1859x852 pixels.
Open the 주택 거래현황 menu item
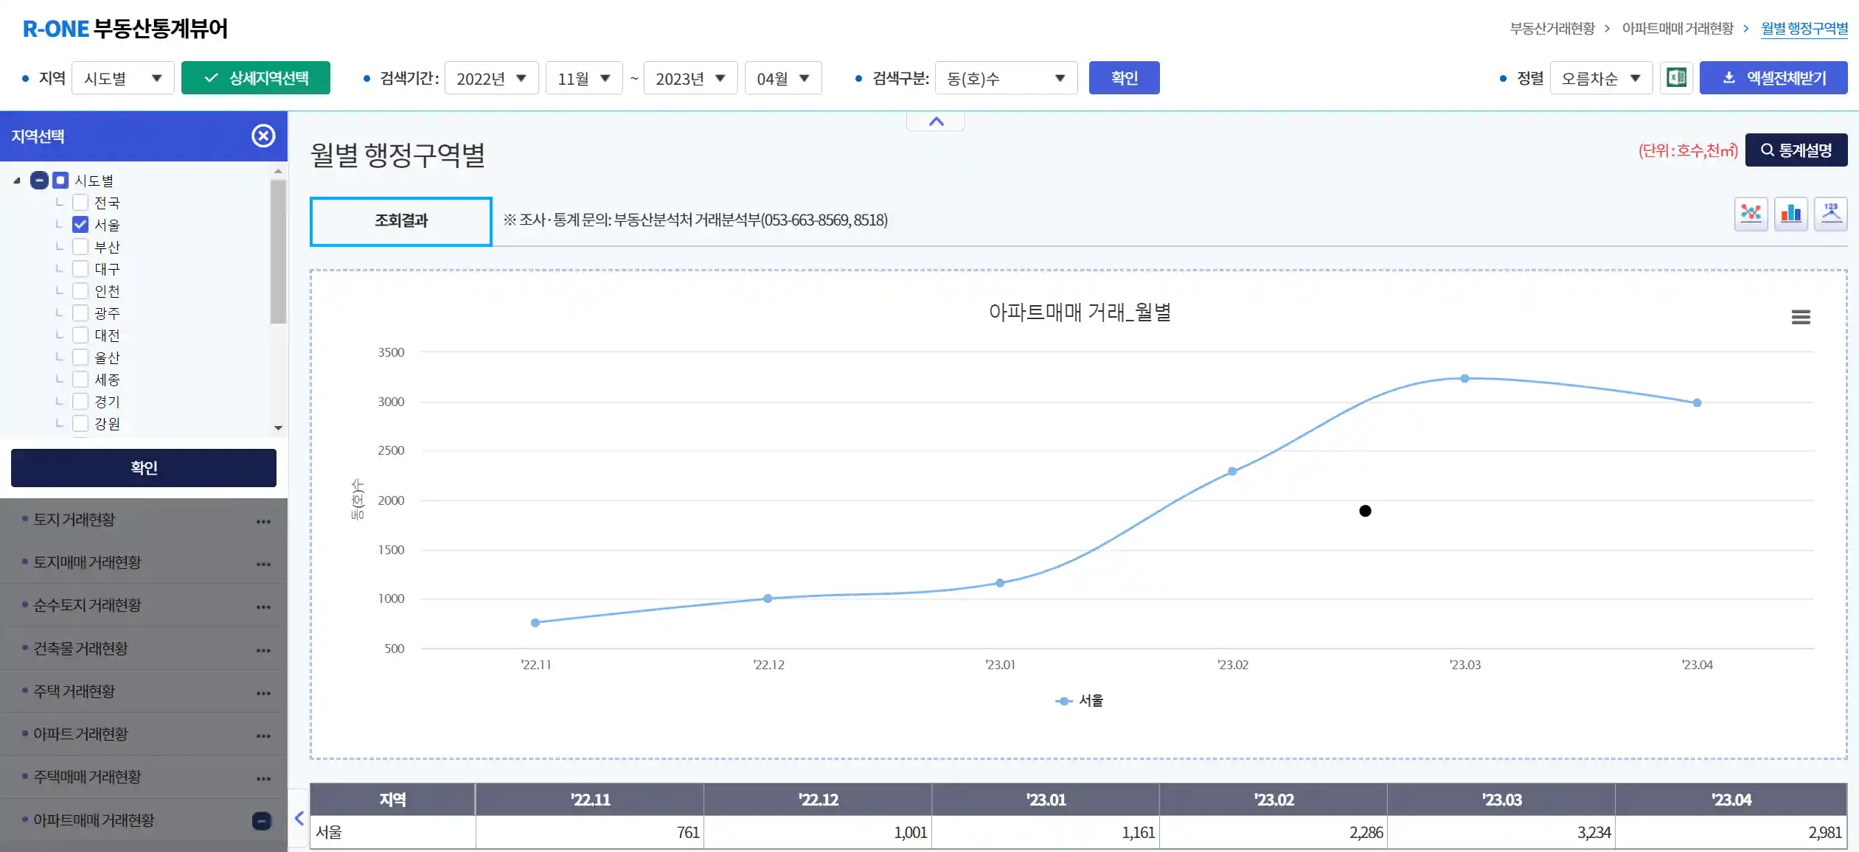[x=74, y=691]
